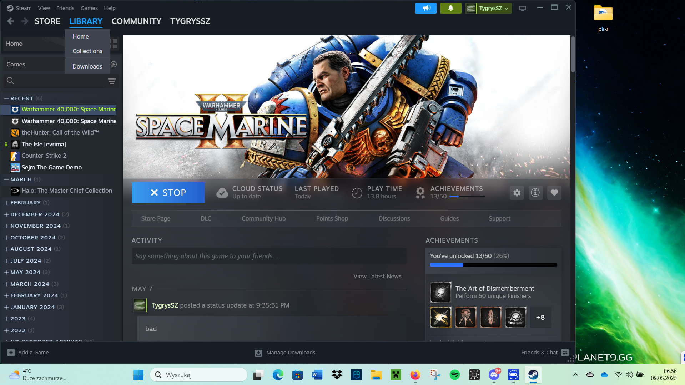Open the Discord taskbar icon
This screenshot has height=385, width=685.
pos(494,375)
